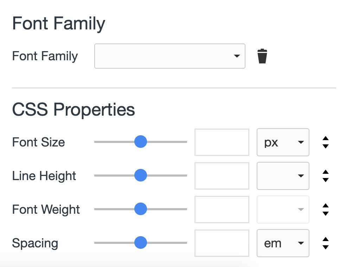Click the trash icon beside Font Family
The image size is (346, 267).
click(x=262, y=56)
